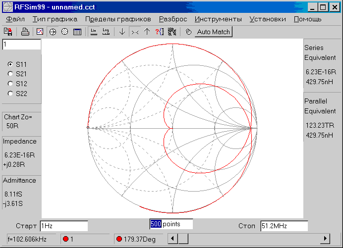
Task: Click the input field containing 1 at top left
Action: point(21,45)
